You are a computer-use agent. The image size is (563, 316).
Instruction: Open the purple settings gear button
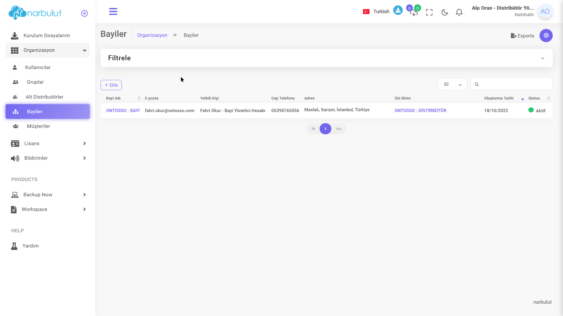546,35
